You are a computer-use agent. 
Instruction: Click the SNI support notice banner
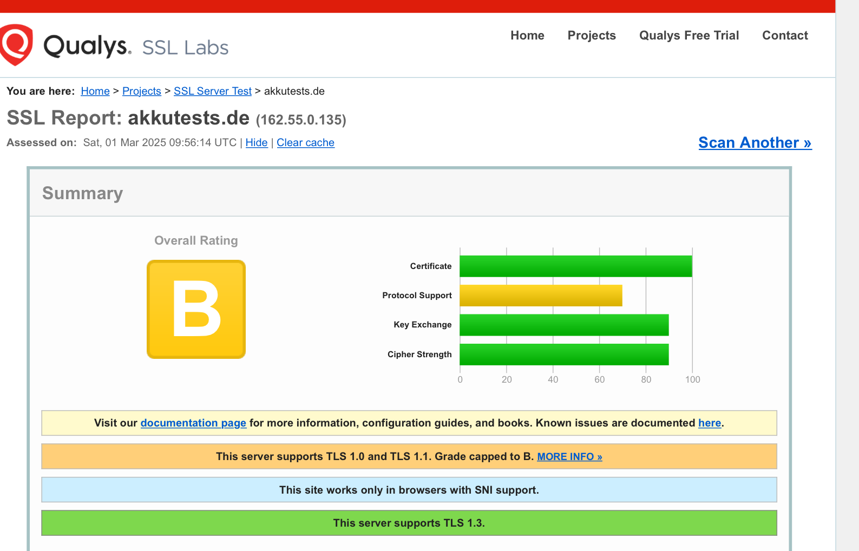point(409,490)
